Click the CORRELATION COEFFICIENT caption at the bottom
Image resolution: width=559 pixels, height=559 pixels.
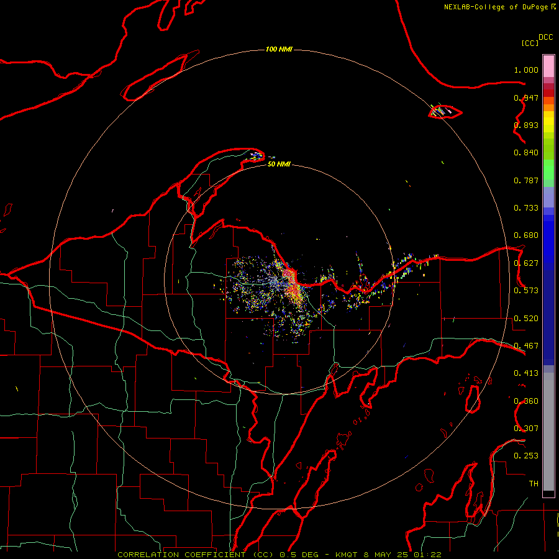[279, 555]
